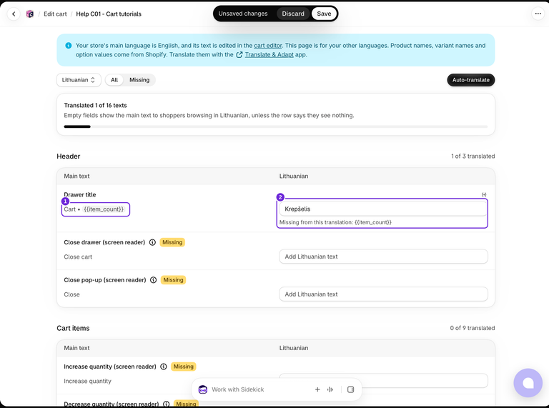
Task: Click the 'Unsaved changes' label
Action: point(243,14)
